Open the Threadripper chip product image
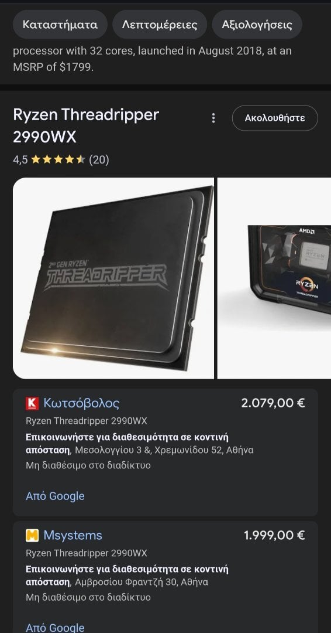 point(113,278)
